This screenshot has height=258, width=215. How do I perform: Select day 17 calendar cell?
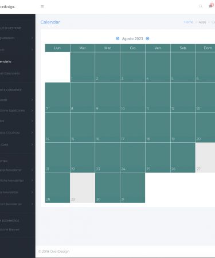tap(132, 127)
